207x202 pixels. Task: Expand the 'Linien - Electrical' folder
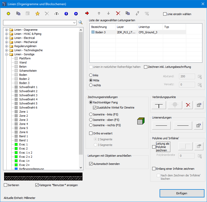pos(6,38)
